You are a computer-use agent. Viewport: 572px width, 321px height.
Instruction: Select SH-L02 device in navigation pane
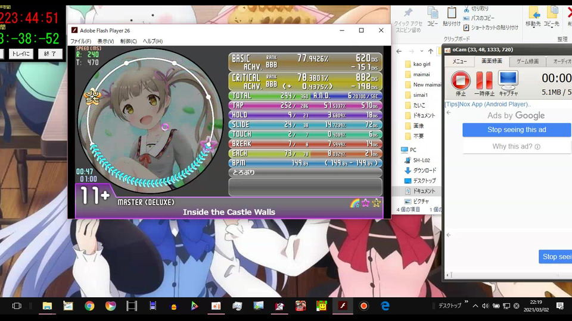point(417,160)
